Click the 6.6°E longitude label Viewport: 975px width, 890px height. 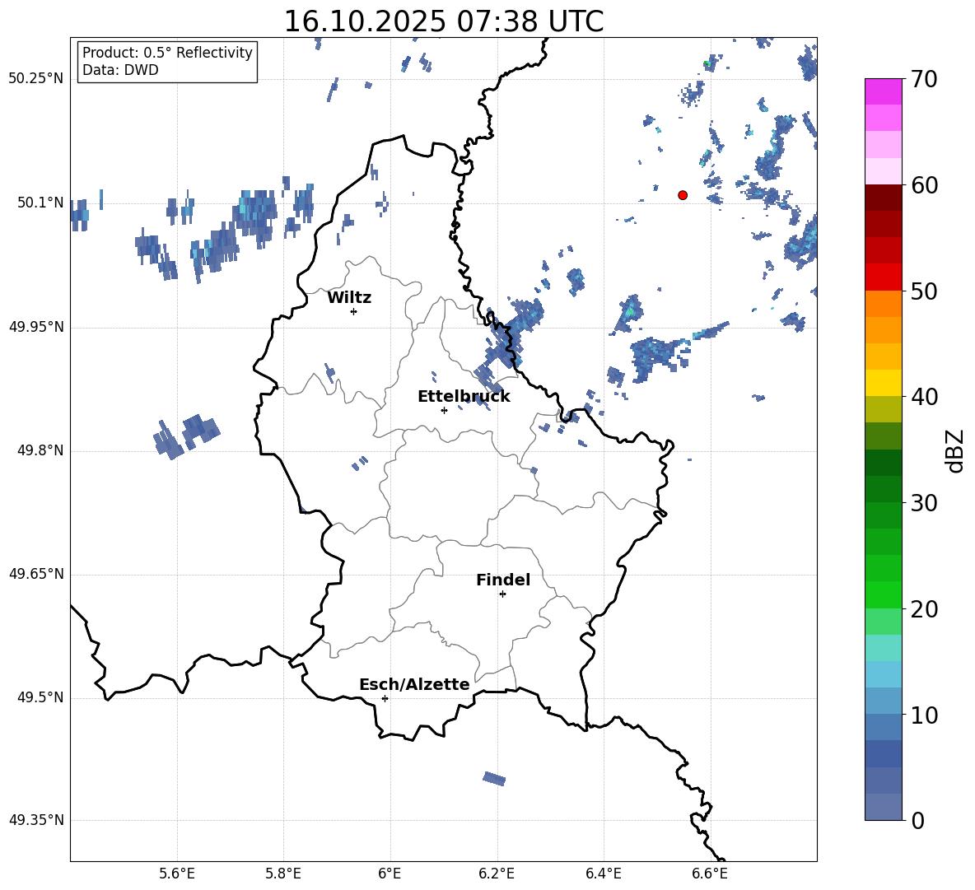coord(710,874)
